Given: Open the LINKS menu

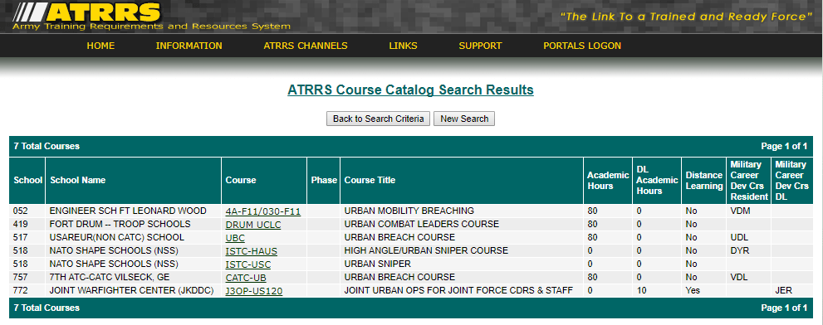Looking at the screenshot, I should [403, 46].
